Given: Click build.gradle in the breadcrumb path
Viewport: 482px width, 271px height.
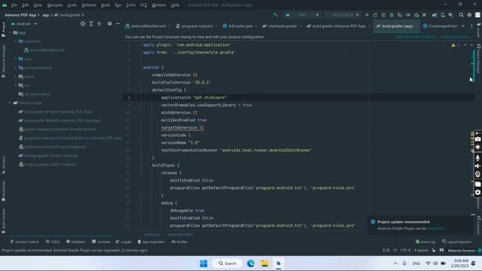Looking at the screenshot, I should [67, 15].
